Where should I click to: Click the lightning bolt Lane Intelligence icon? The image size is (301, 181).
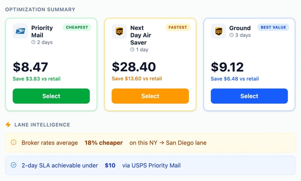(x=8, y=125)
